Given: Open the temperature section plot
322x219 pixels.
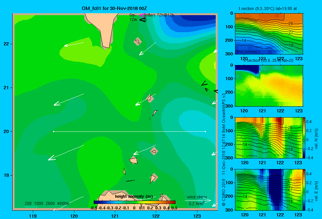Looking at the screenshot, I should 269,34.
